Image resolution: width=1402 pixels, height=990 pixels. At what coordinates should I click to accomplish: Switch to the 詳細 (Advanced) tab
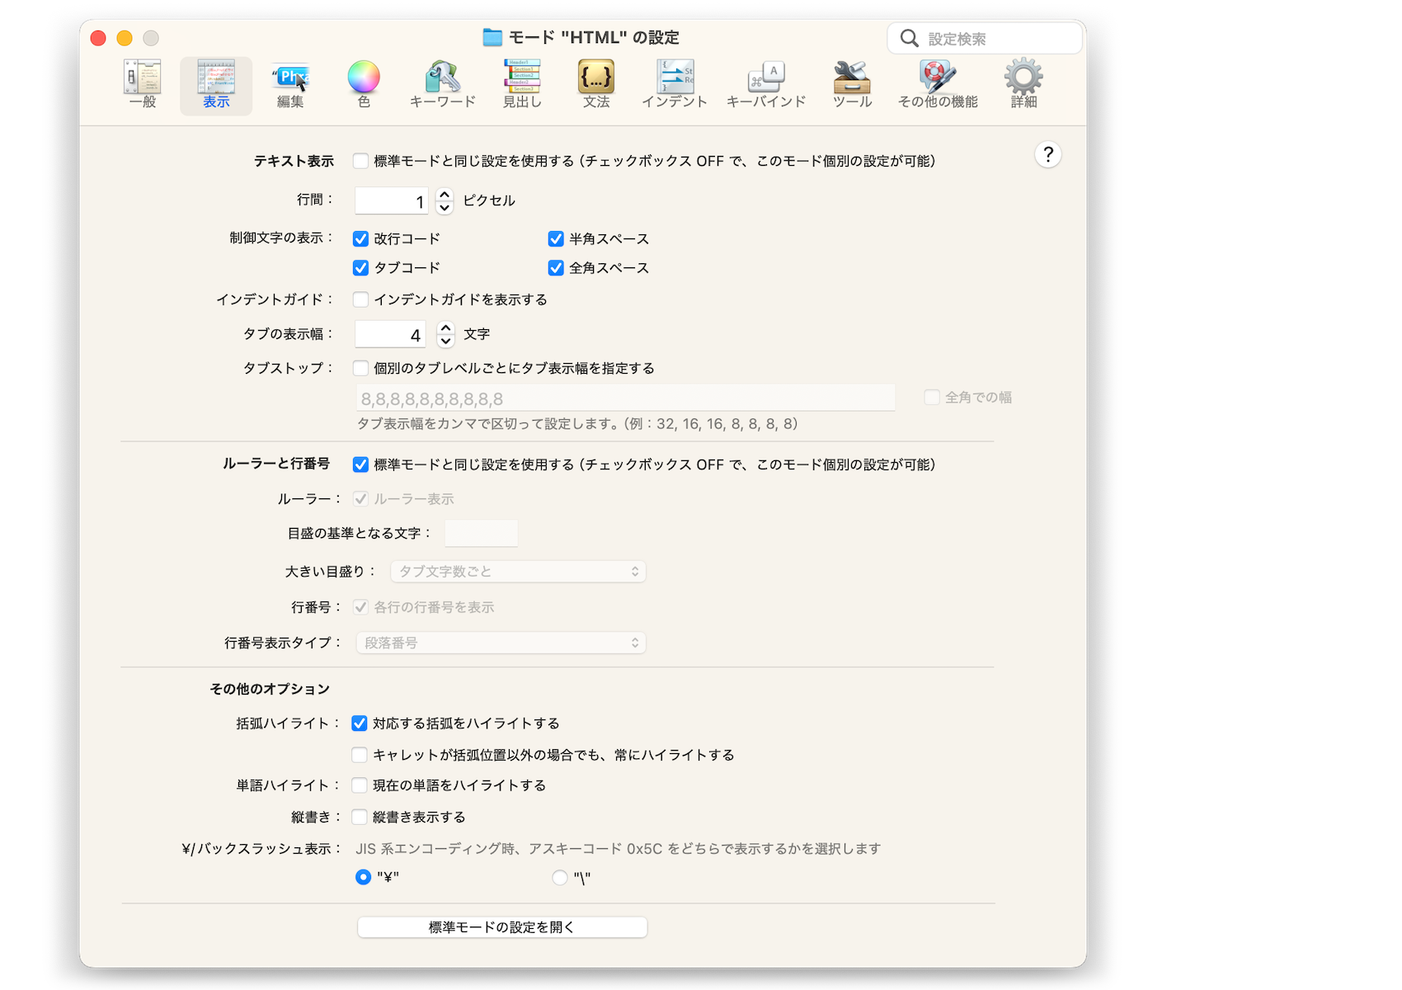point(1023,84)
